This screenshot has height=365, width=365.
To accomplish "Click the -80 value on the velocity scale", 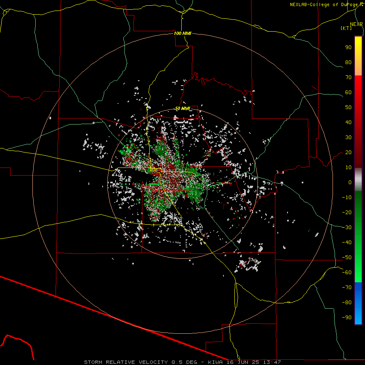I will [x=347, y=303].
